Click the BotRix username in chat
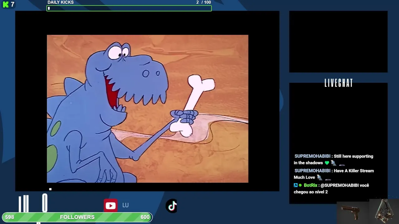Image resolution: width=399 pixels, height=224 pixels. click(310, 185)
